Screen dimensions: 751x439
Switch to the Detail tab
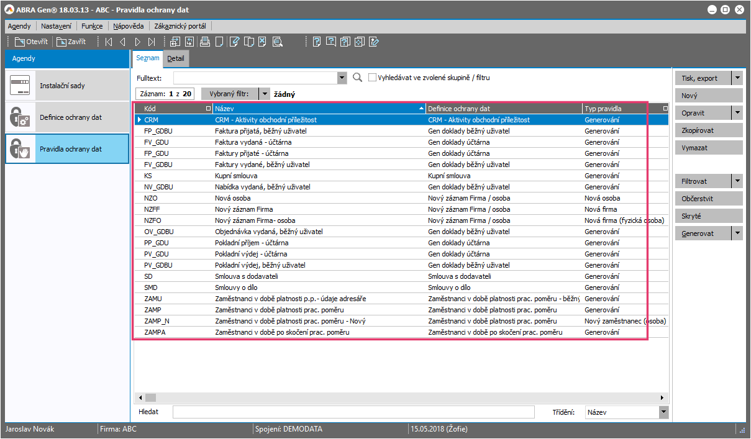click(x=176, y=58)
